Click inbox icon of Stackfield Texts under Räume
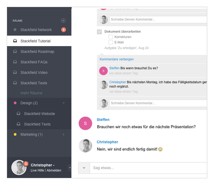Image resolution: width=214 pixels, height=185 pixels. click(x=15, y=83)
